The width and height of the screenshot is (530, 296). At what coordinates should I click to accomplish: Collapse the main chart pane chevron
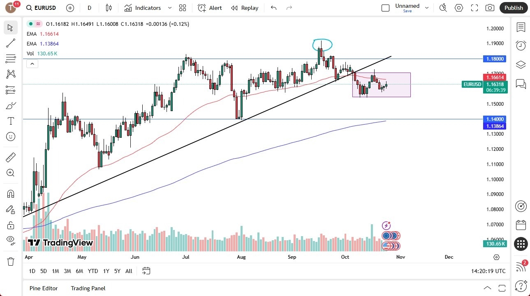pos(32,64)
